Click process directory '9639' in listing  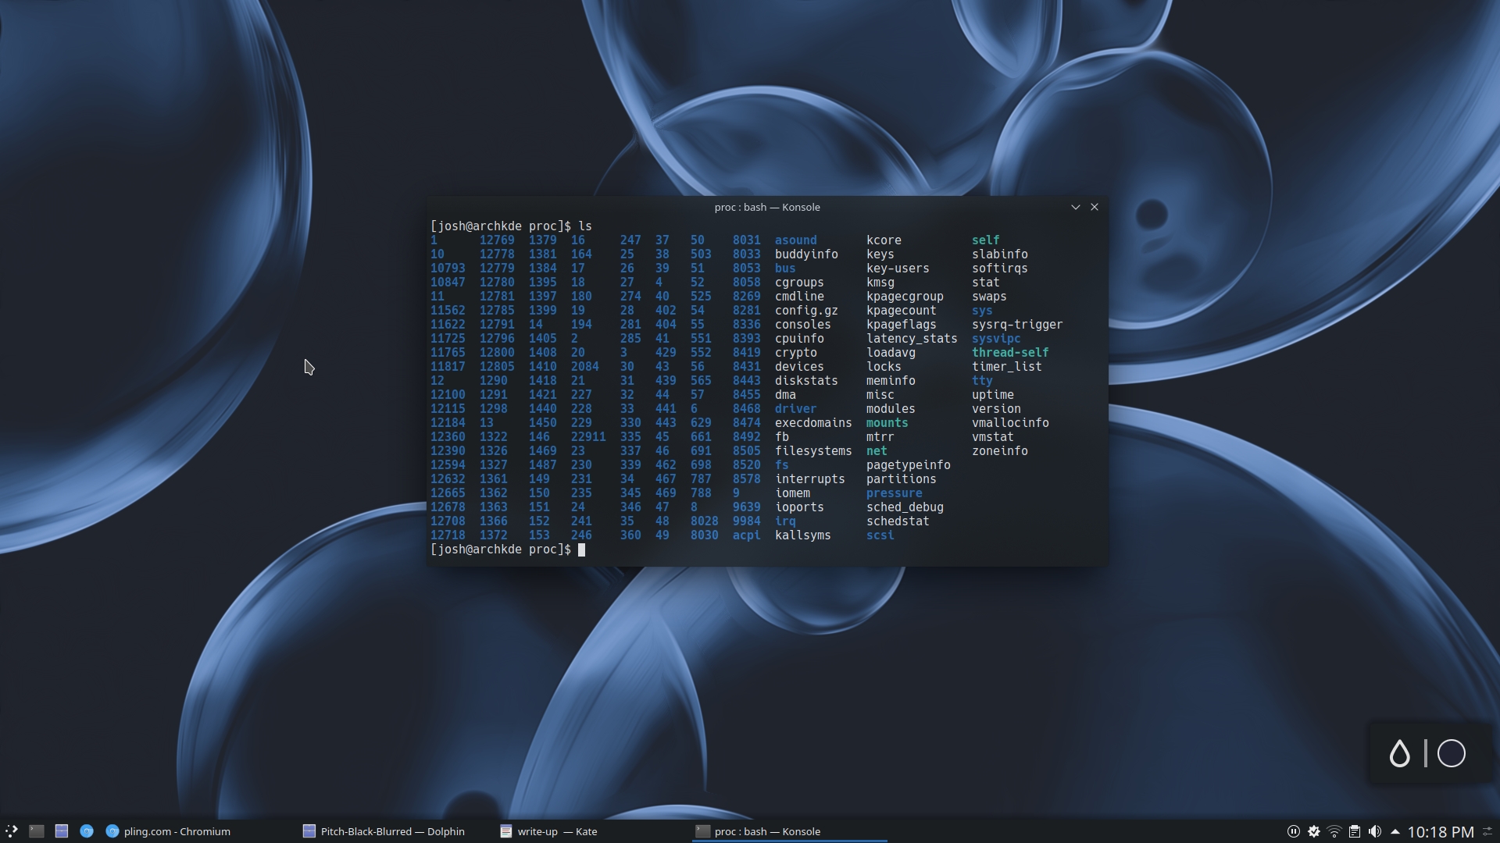[746, 507]
